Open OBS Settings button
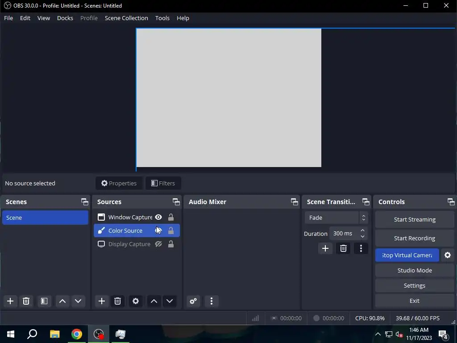The width and height of the screenshot is (457, 343). 415,285
